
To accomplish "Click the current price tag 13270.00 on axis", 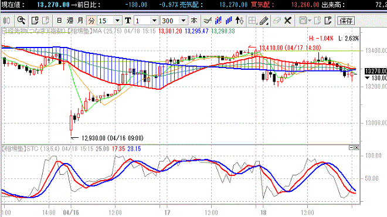I will coord(376,71).
